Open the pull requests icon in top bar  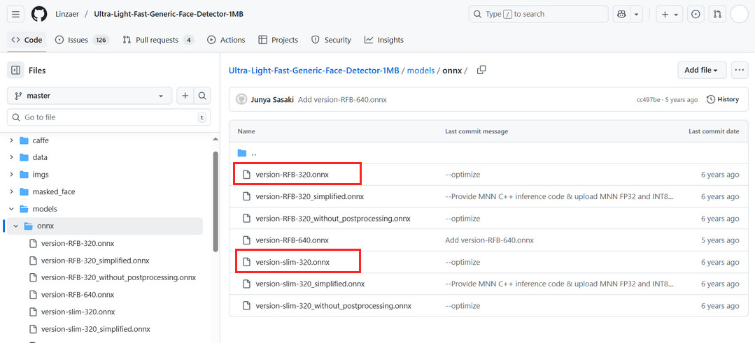point(717,14)
